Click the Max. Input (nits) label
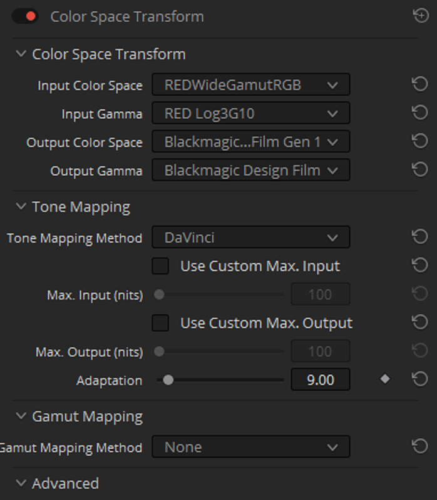This screenshot has height=500, width=437. [95, 295]
